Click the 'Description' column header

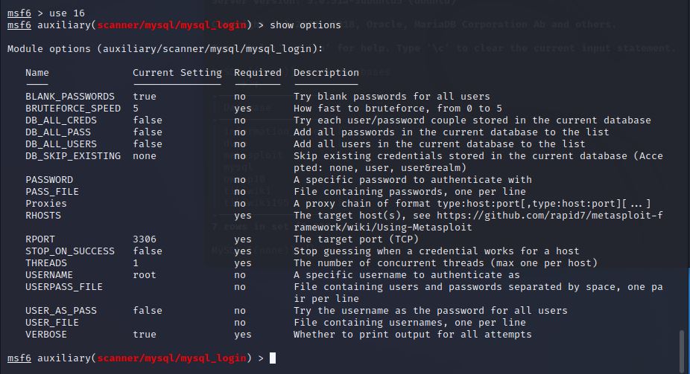326,73
